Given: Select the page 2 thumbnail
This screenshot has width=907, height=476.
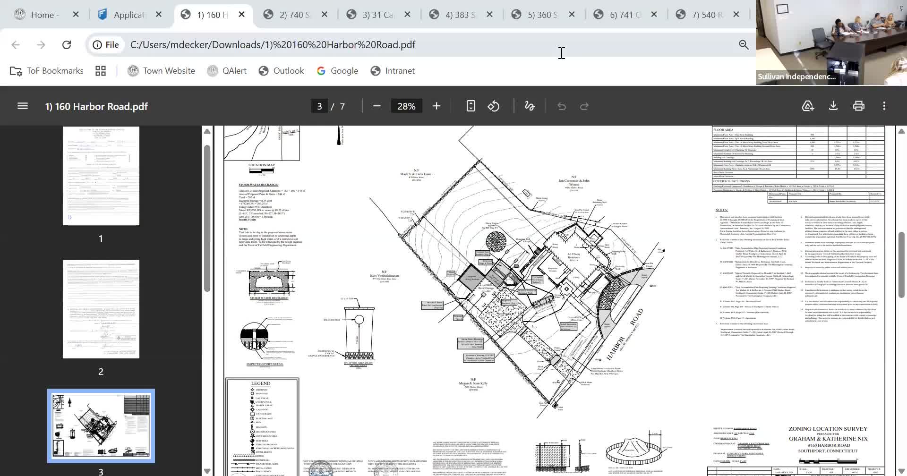Looking at the screenshot, I should 101,308.
